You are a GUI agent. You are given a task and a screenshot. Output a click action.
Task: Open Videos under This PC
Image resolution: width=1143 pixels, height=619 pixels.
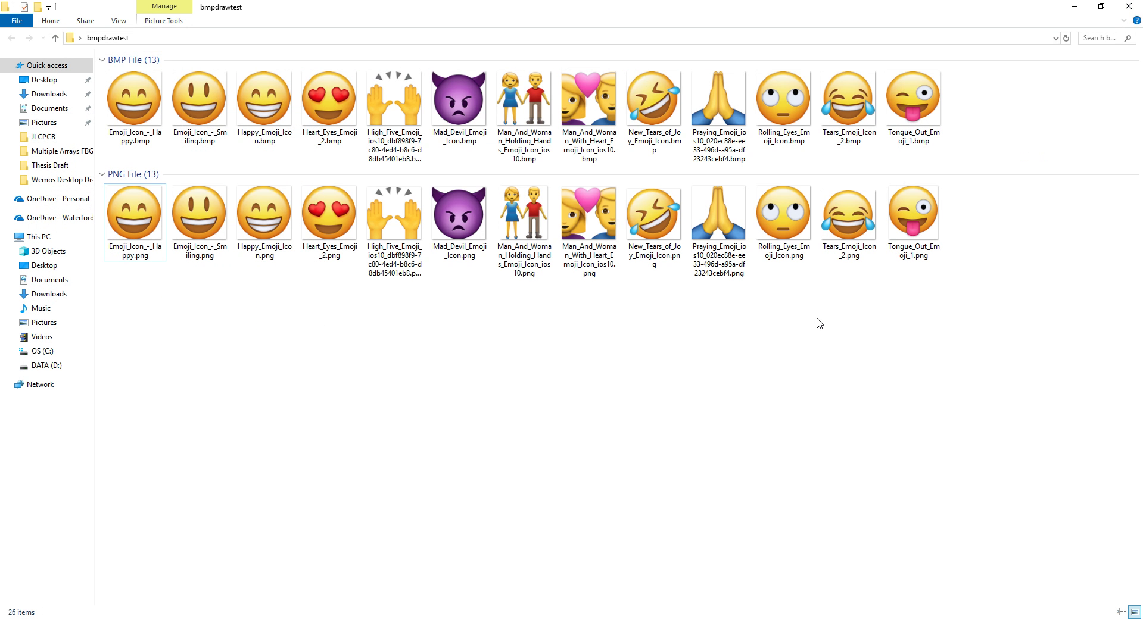coord(42,337)
